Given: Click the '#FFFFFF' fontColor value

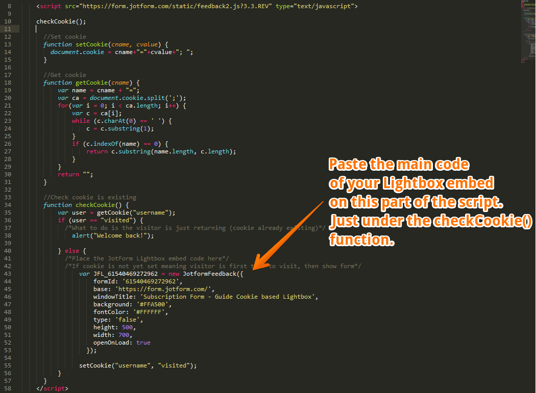Looking at the screenshot, I should click(x=150, y=312).
